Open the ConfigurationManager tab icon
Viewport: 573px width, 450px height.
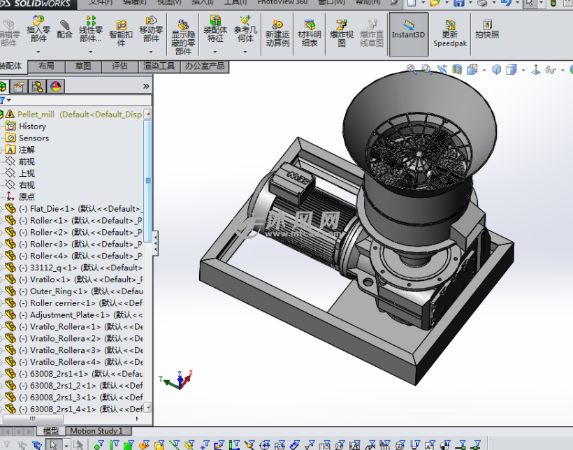click(x=37, y=87)
